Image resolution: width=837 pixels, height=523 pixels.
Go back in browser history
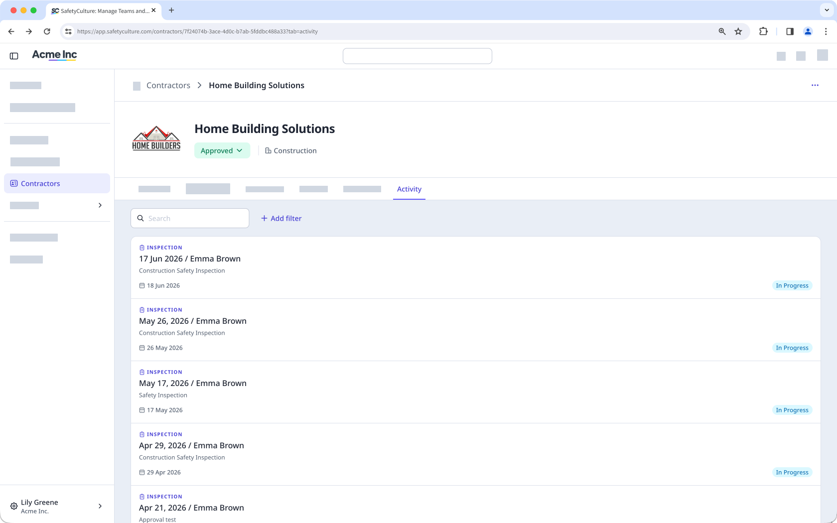[x=11, y=31]
